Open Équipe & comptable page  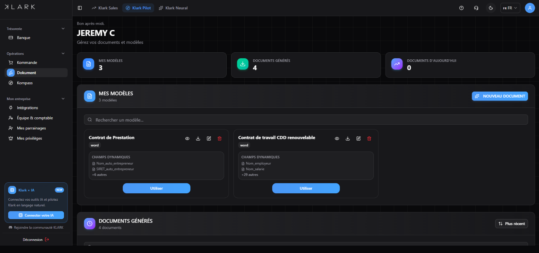pyautogui.click(x=36, y=118)
